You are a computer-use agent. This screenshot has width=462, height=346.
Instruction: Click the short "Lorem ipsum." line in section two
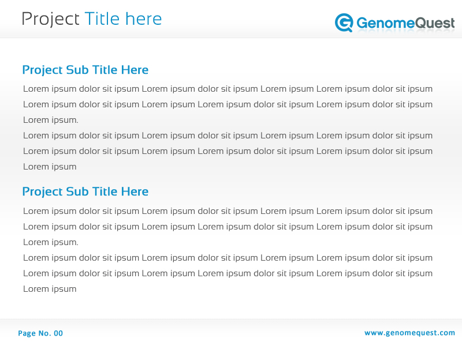50,242
